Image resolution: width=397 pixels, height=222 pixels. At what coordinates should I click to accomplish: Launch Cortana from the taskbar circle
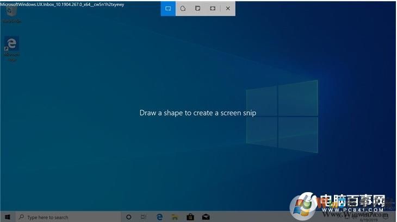click(129, 217)
